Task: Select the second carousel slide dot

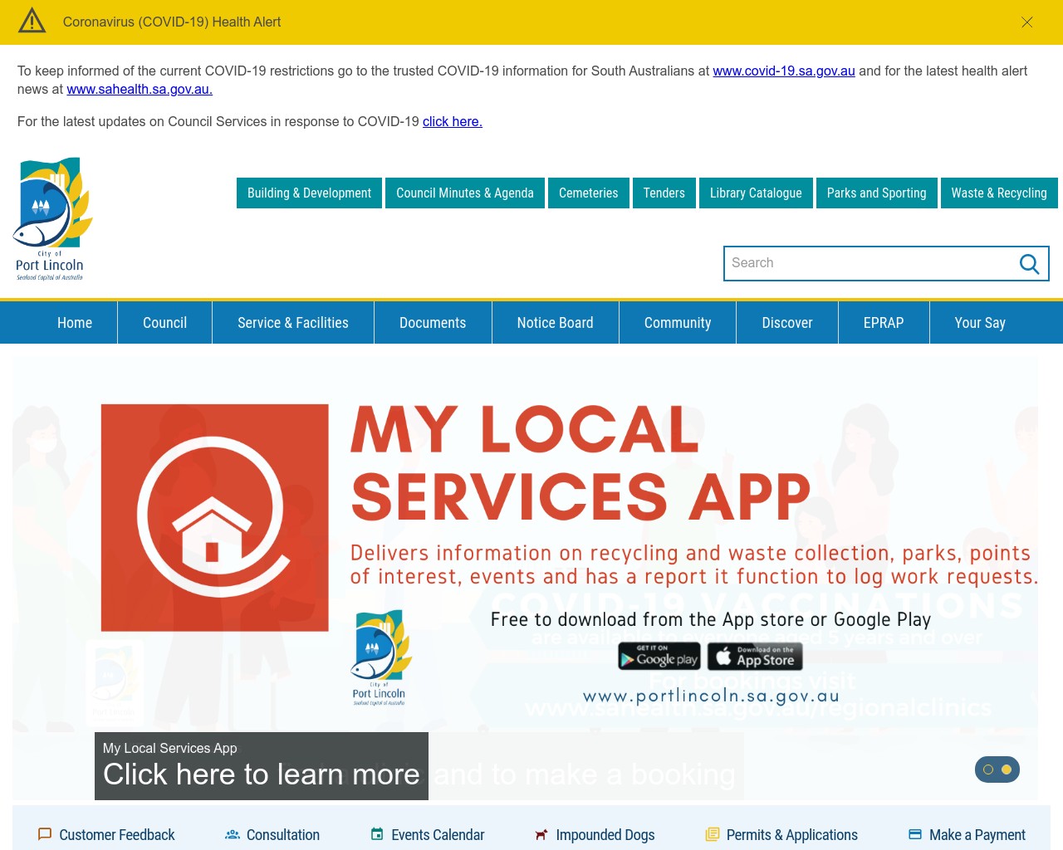Action: pyautogui.click(x=1007, y=769)
